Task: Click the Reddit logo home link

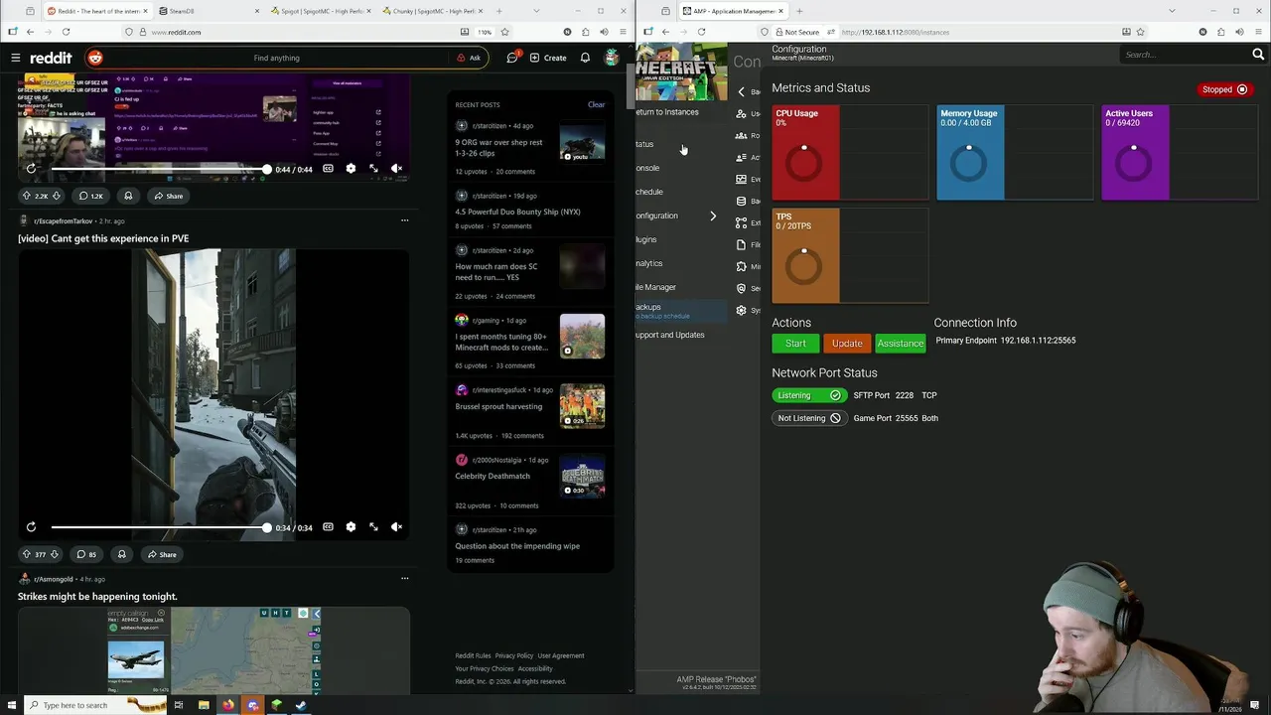Action: [x=50, y=58]
